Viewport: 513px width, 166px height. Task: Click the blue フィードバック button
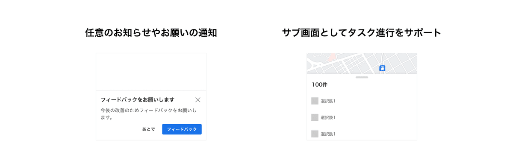pyautogui.click(x=182, y=129)
